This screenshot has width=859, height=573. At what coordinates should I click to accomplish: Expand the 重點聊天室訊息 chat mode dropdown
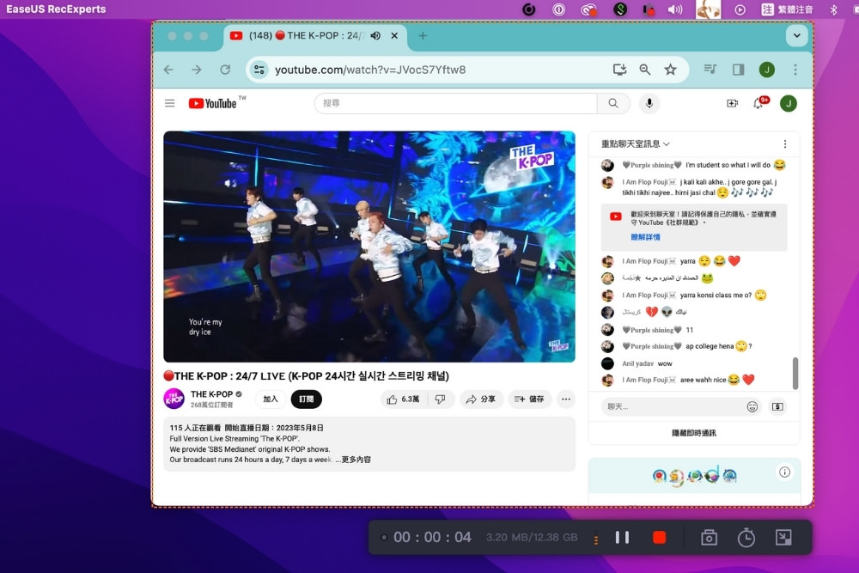coord(636,143)
